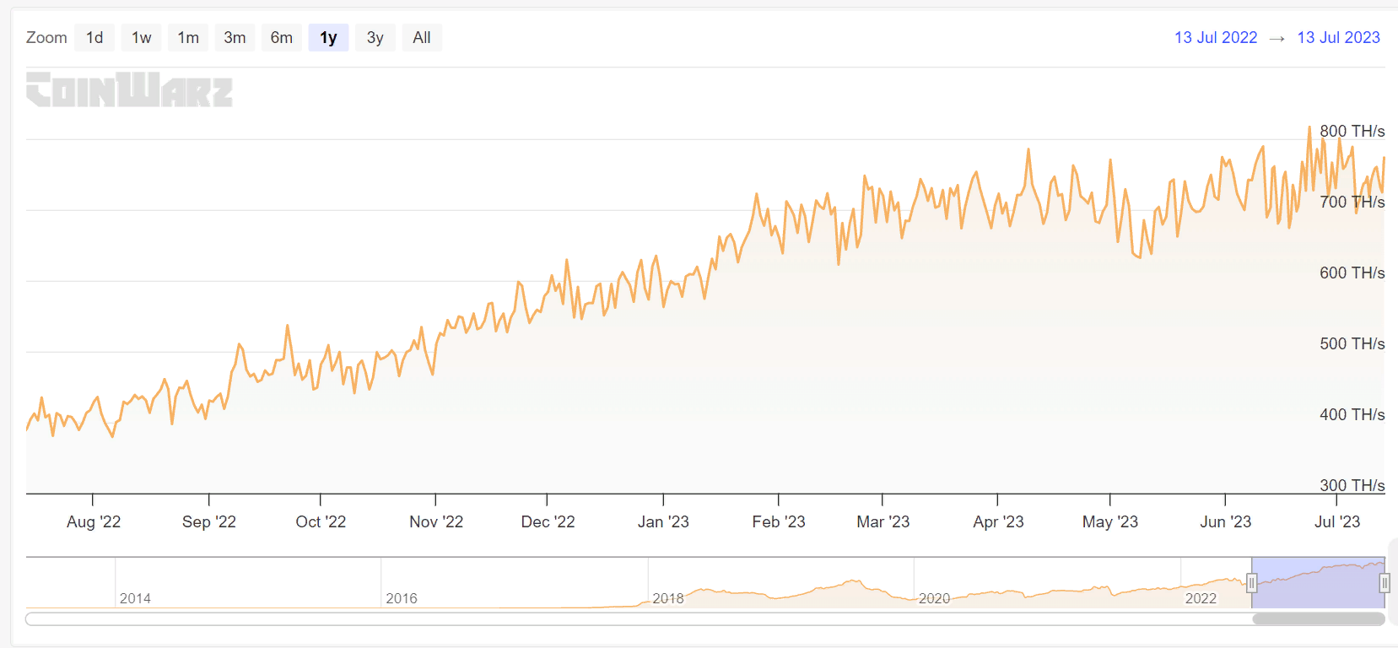Edit the start date 13 Jul 2022
The image size is (1398, 648).
pos(1215,38)
